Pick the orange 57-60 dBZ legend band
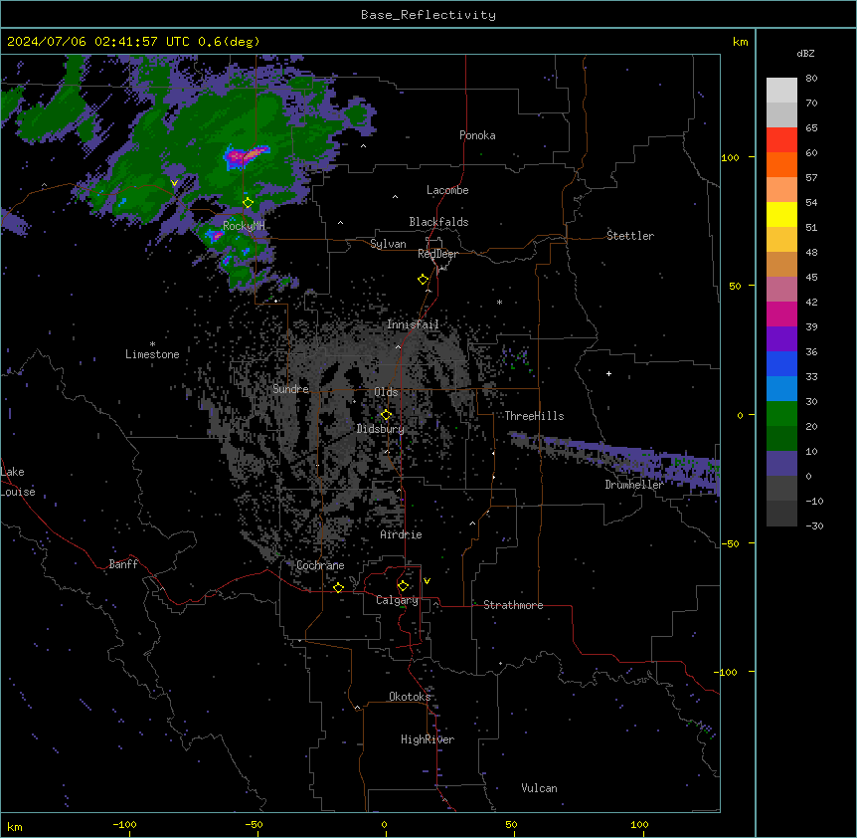 point(781,164)
